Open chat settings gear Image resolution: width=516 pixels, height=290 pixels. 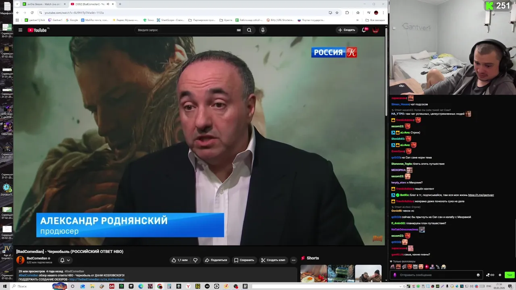tap(500, 275)
